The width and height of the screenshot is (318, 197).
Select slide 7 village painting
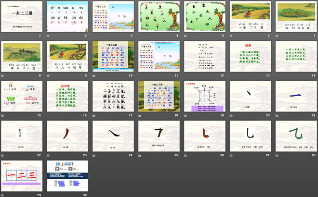tap(296, 17)
